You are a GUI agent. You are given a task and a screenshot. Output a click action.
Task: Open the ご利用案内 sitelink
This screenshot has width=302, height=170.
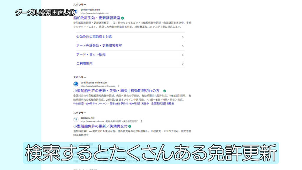coord(84,63)
